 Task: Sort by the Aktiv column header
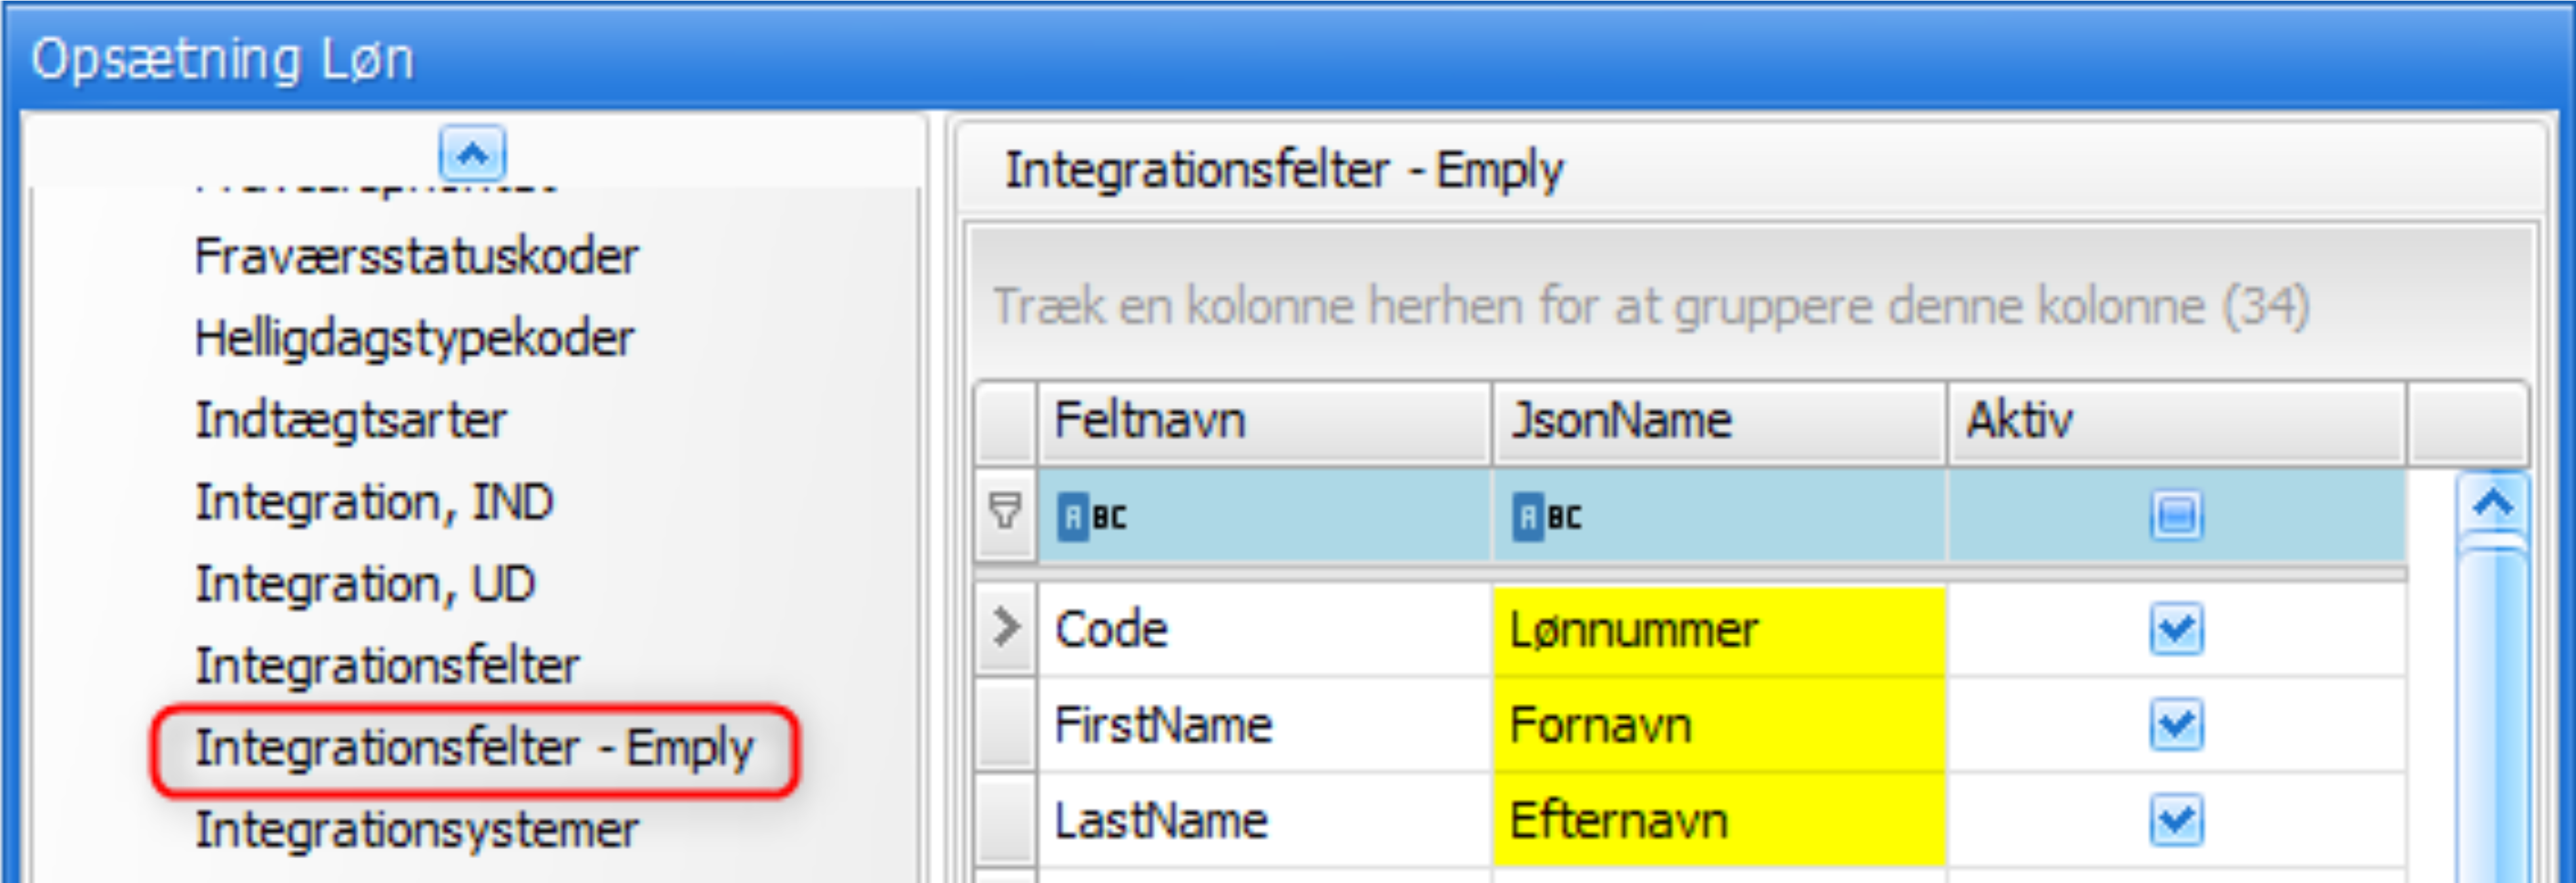[x=2175, y=421]
